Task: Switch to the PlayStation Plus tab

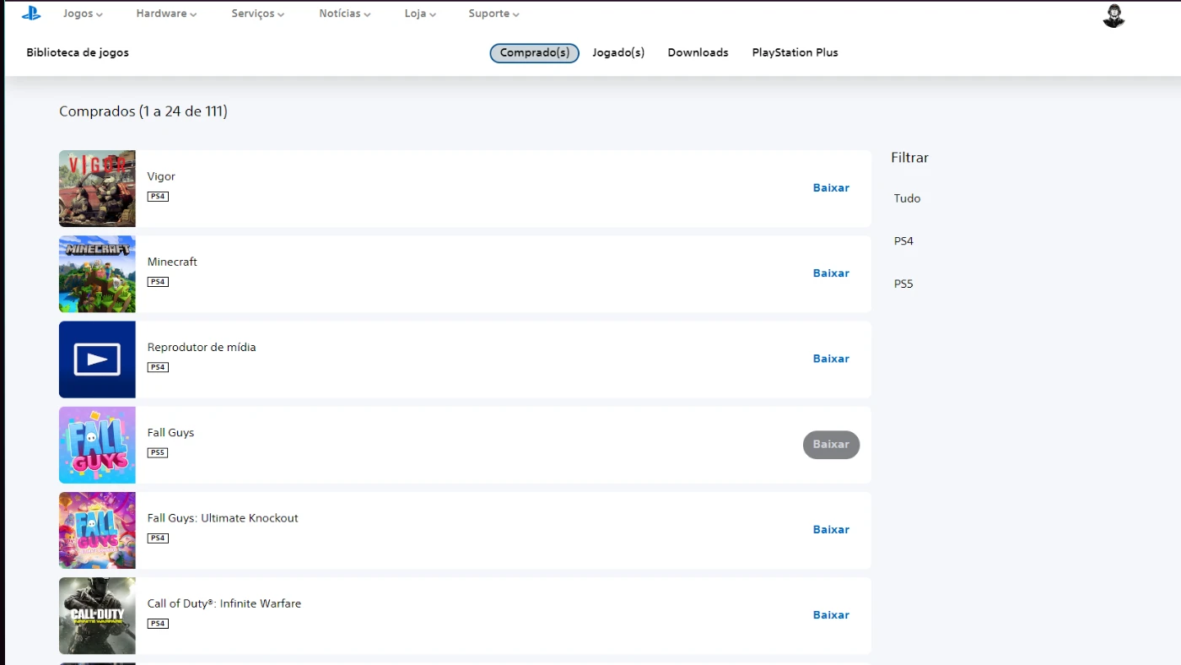Action: click(x=795, y=52)
